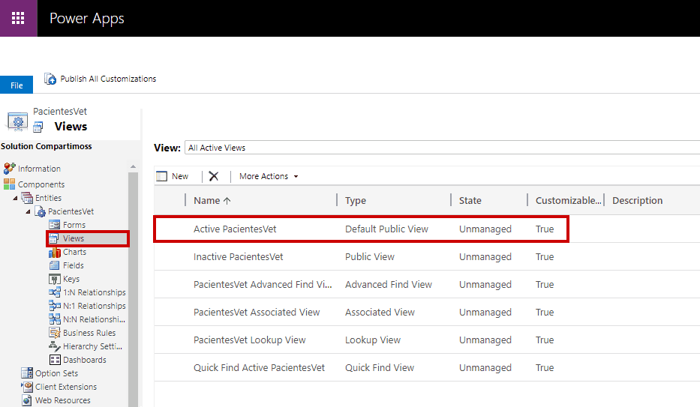Click the tree scrollbar up arrow
The height and width of the screenshot is (407, 700).
(x=133, y=166)
